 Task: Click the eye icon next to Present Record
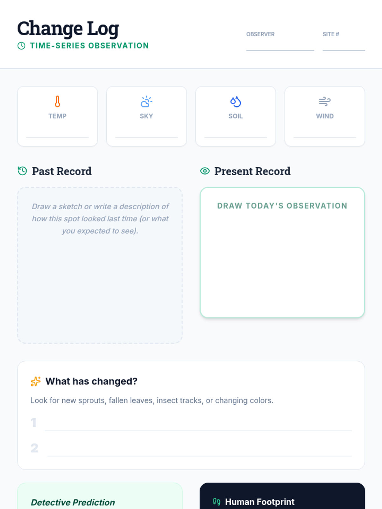205,171
